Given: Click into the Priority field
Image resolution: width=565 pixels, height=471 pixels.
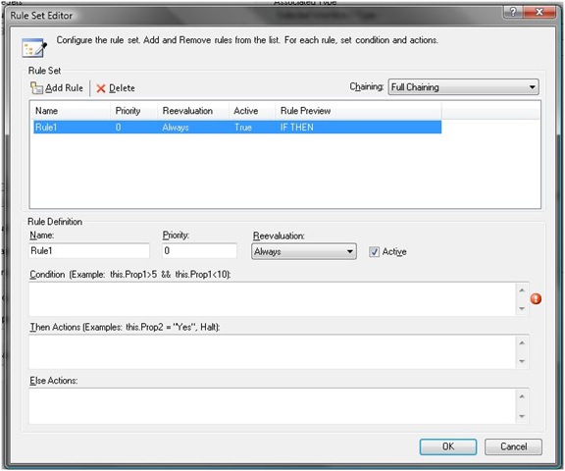Looking at the screenshot, I should [x=200, y=251].
